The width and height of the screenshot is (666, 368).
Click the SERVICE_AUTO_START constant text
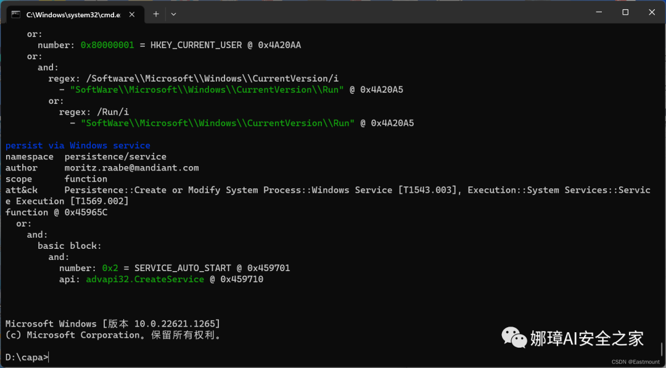(x=183, y=268)
